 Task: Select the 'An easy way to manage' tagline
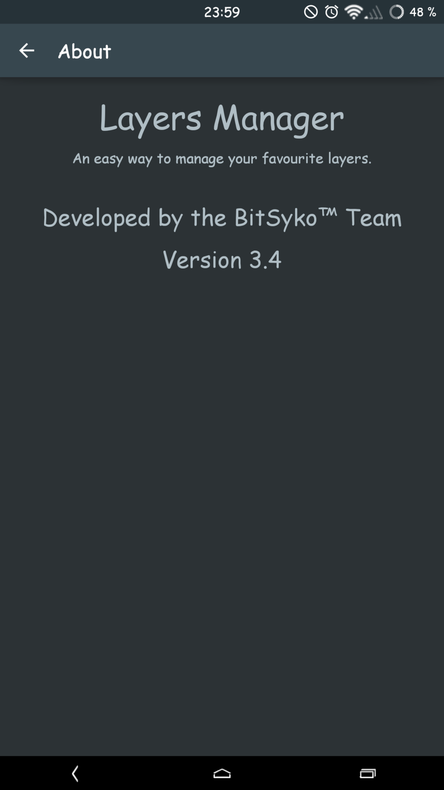tap(222, 158)
